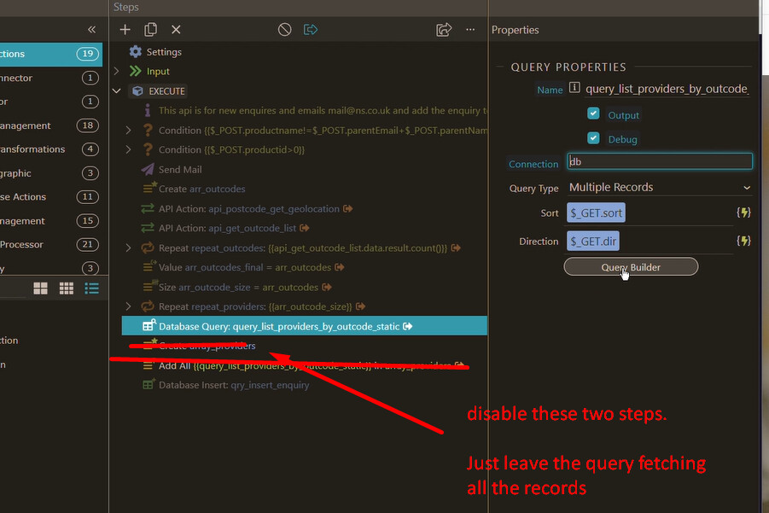
Task: Click the output icon after api_postcode_get_geolocation
Action: (x=347, y=209)
